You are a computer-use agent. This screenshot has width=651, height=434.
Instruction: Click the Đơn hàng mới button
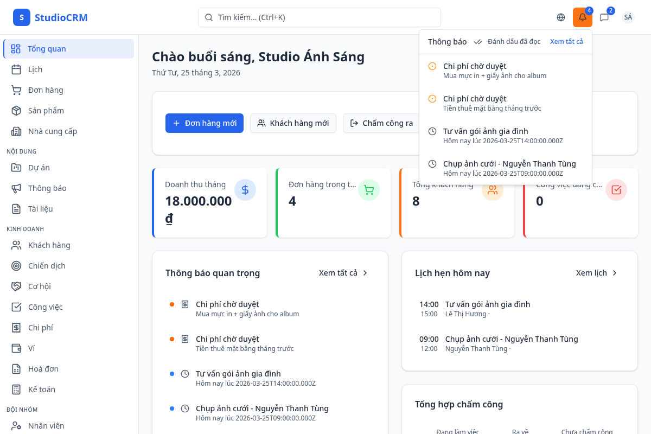(x=205, y=123)
